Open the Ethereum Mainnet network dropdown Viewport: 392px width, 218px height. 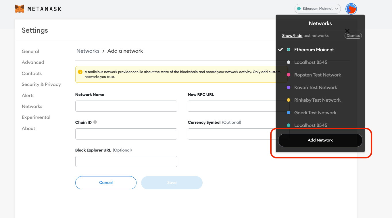click(x=318, y=9)
